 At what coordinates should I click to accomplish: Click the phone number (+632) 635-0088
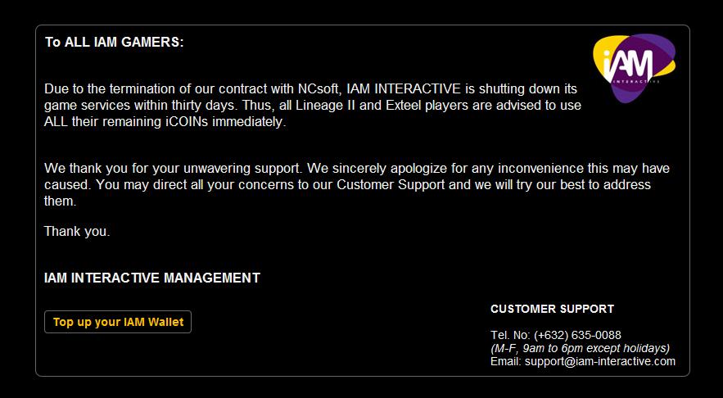577,335
